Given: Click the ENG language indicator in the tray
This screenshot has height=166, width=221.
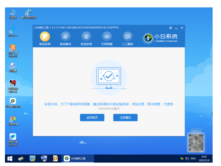Looking at the screenshot, I should coord(193,159).
